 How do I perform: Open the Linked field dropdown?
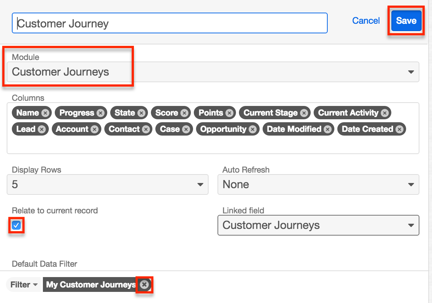pos(318,225)
